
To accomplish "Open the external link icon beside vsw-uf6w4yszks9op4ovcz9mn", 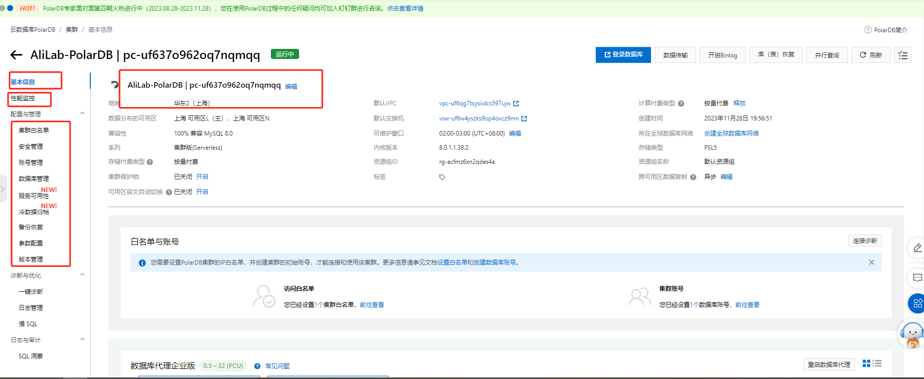I will [x=524, y=118].
